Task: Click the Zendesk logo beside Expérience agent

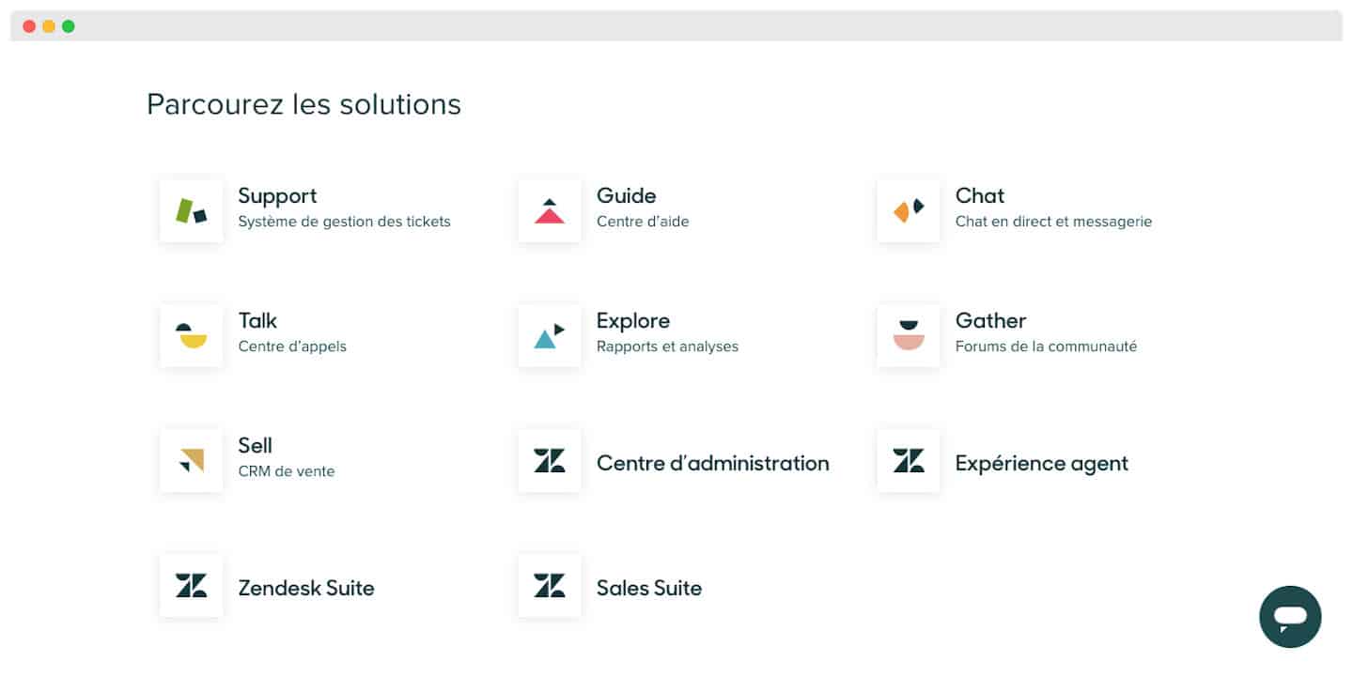Action: [909, 460]
